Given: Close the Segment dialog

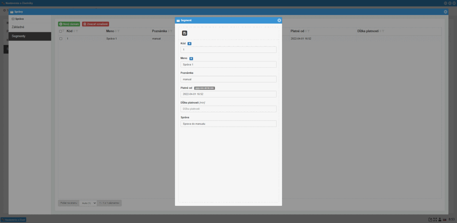Looking at the screenshot, I should 279,20.
